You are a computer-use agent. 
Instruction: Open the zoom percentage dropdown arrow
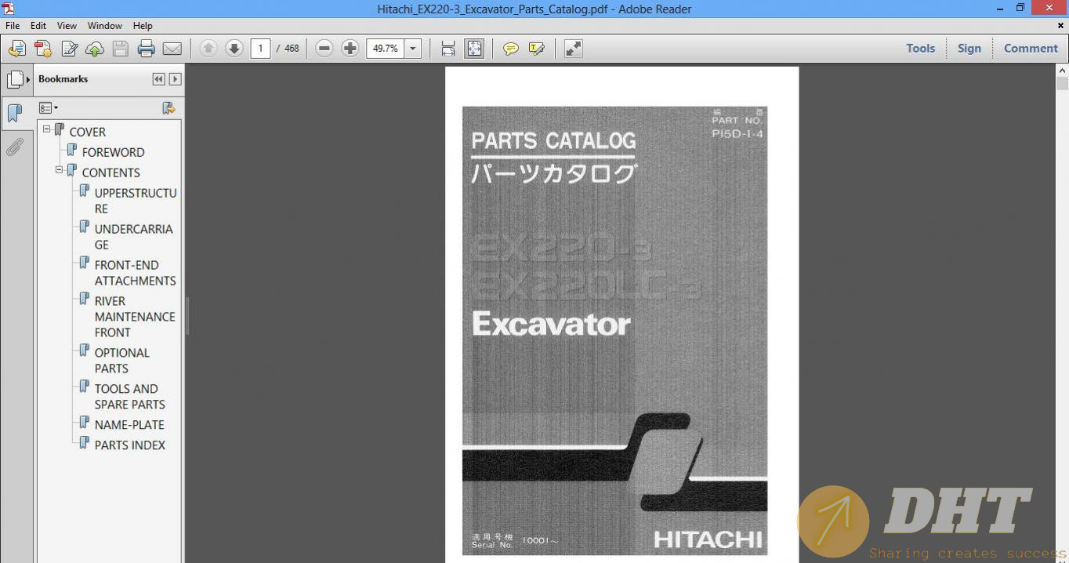coord(413,49)
